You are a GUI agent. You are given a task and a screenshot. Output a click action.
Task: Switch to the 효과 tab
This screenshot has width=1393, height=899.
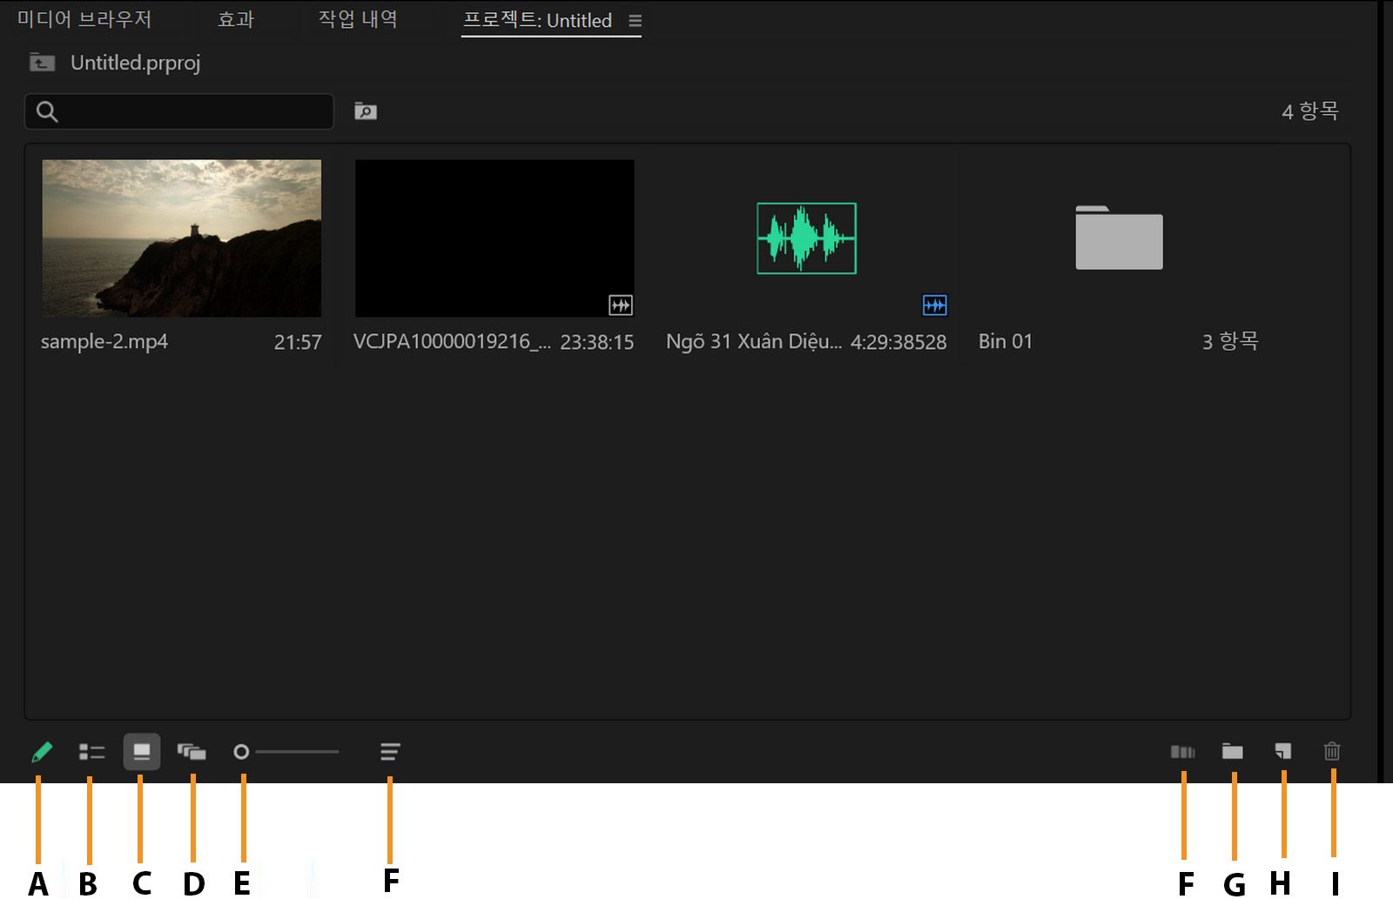(x=235, y=19)
